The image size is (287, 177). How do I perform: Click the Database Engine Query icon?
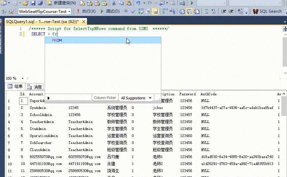(82, 3)
